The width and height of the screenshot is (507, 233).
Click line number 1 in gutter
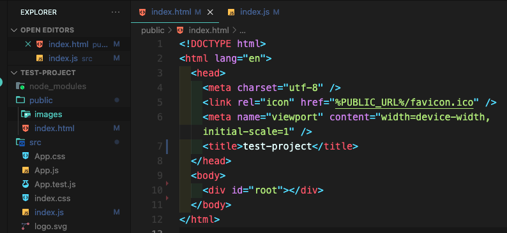click(160, 44)
